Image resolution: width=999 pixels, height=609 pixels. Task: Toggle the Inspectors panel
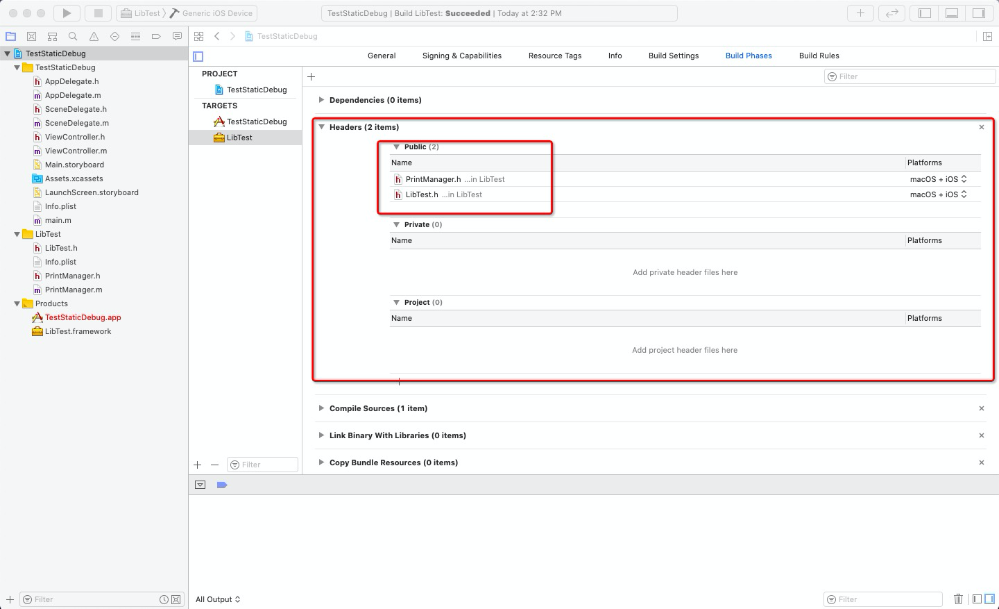click(x=979, y=12)
